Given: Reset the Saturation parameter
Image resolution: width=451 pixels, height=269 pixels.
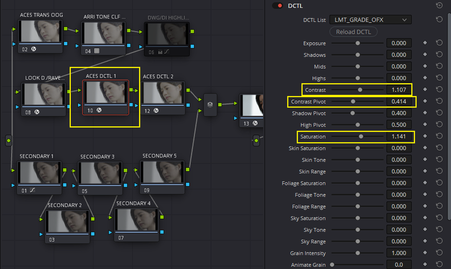Looking at the screenshot, I should point(439,136).
